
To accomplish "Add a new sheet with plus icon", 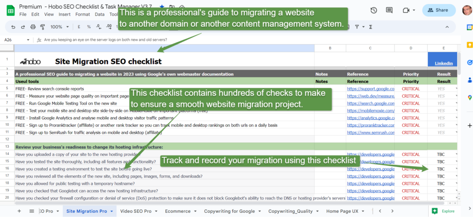I will pyautogui.click(x=19, y=211).
